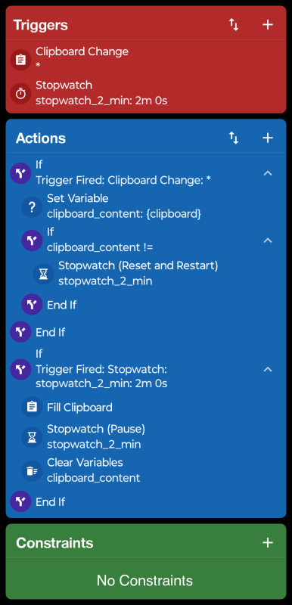The image size is (292, 605).
Task: Click the Fill Clipboard action icon
Action: tap(32, 407)
